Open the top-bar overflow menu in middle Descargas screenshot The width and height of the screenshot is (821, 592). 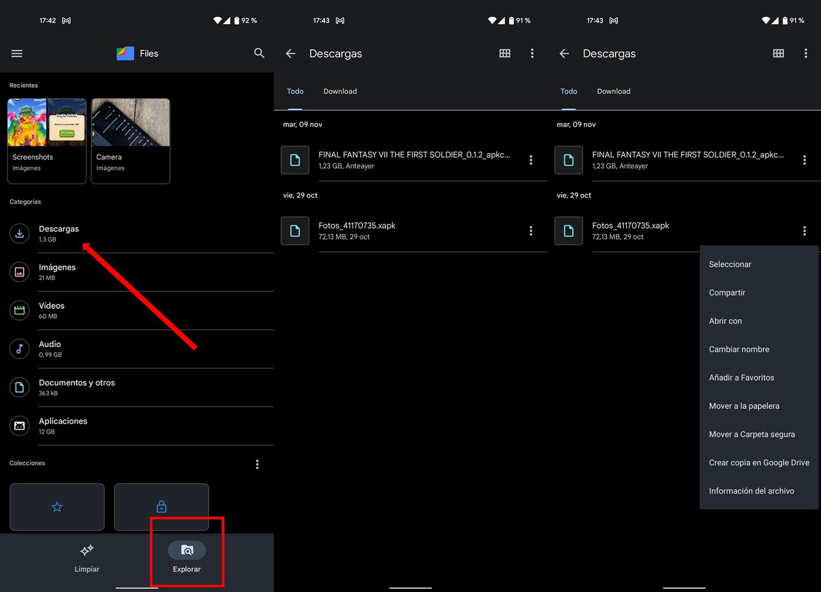tap(532, 53)
